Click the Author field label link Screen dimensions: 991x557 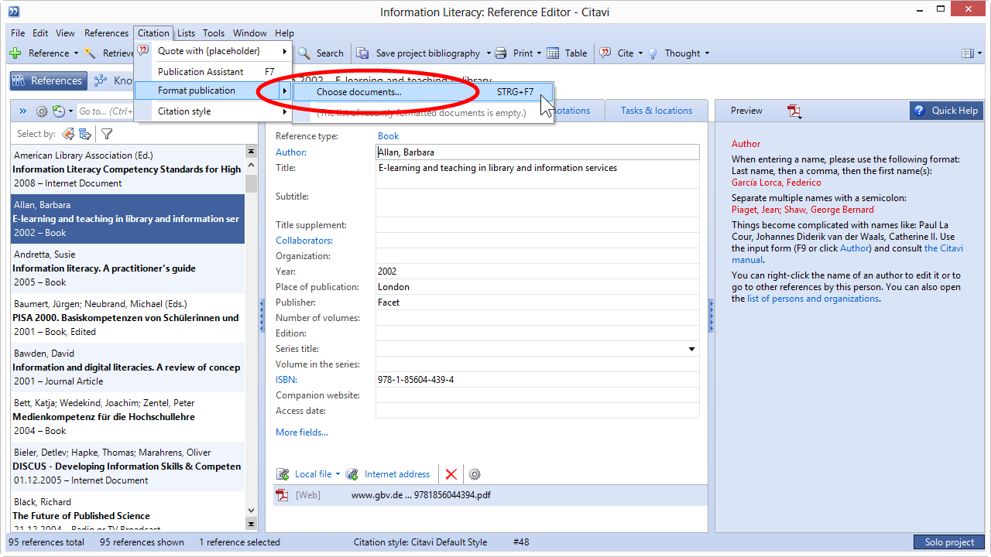click(x=291, y=152)
